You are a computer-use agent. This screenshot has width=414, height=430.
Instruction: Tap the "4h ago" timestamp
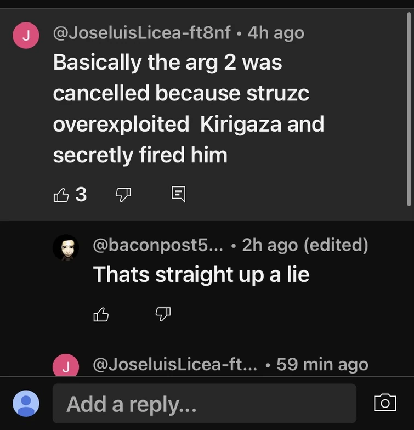tap(276, 33)
